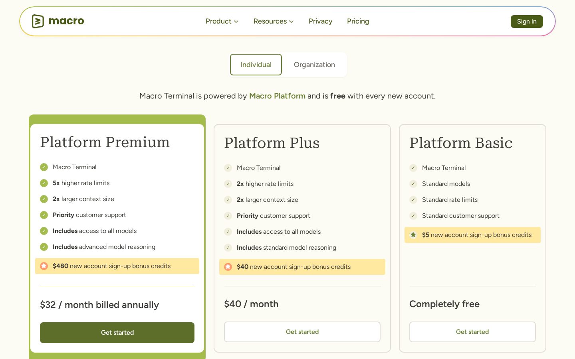Follow the Macro Platform link

coord(277,96)
